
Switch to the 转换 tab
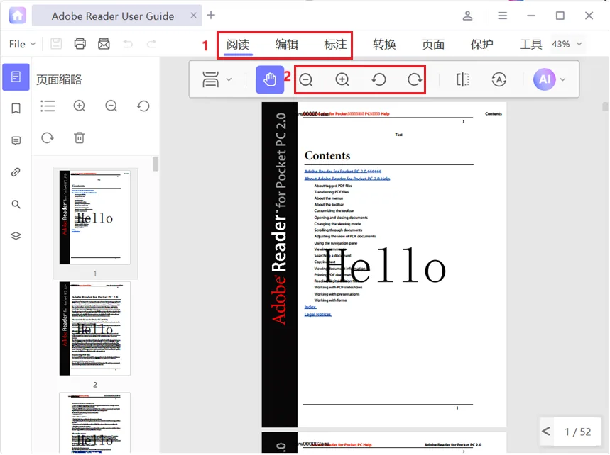click(384, 45)
